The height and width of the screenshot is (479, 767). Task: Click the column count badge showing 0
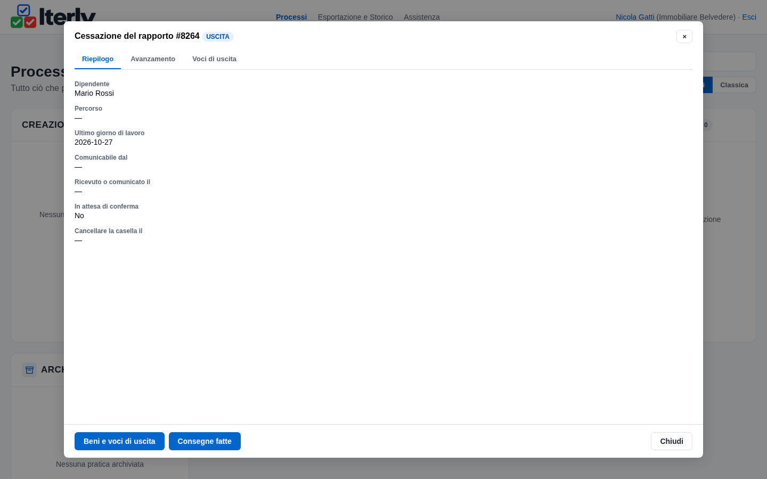pyautogui.click(x=706, y=125)
